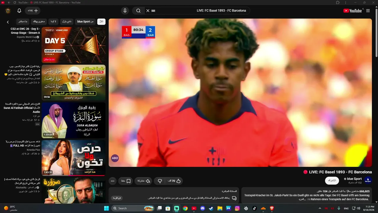Open Steam from the taskbar
Image resolution: width=378 pixels, height=213 pixels.
[211, 208]
